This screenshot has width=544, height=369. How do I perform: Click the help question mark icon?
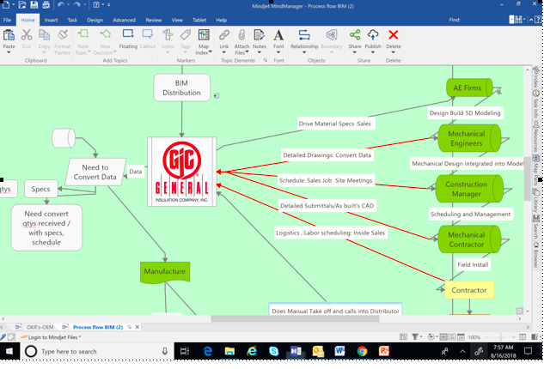(538, 20)
